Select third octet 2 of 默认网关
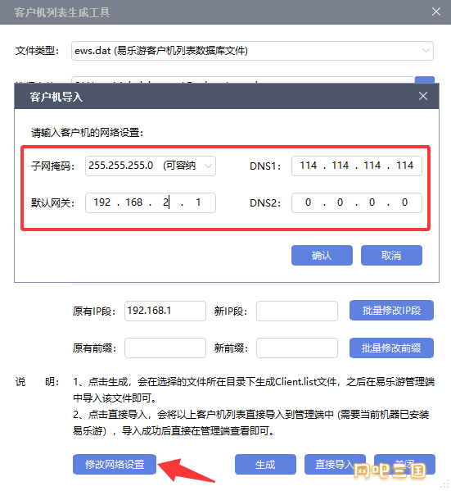 166,202
